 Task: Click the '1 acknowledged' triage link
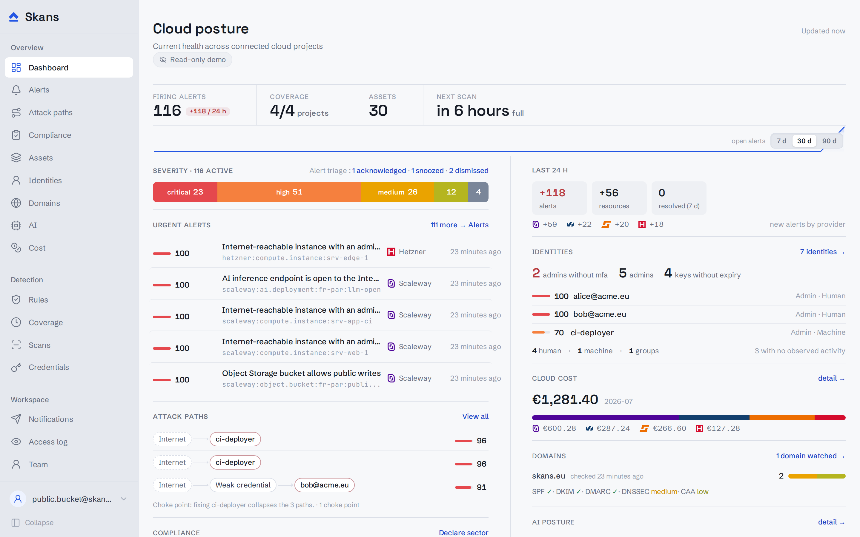(x=379, y=170)
